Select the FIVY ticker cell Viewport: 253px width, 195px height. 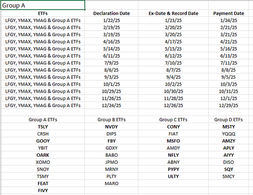[x=43, y=190]
